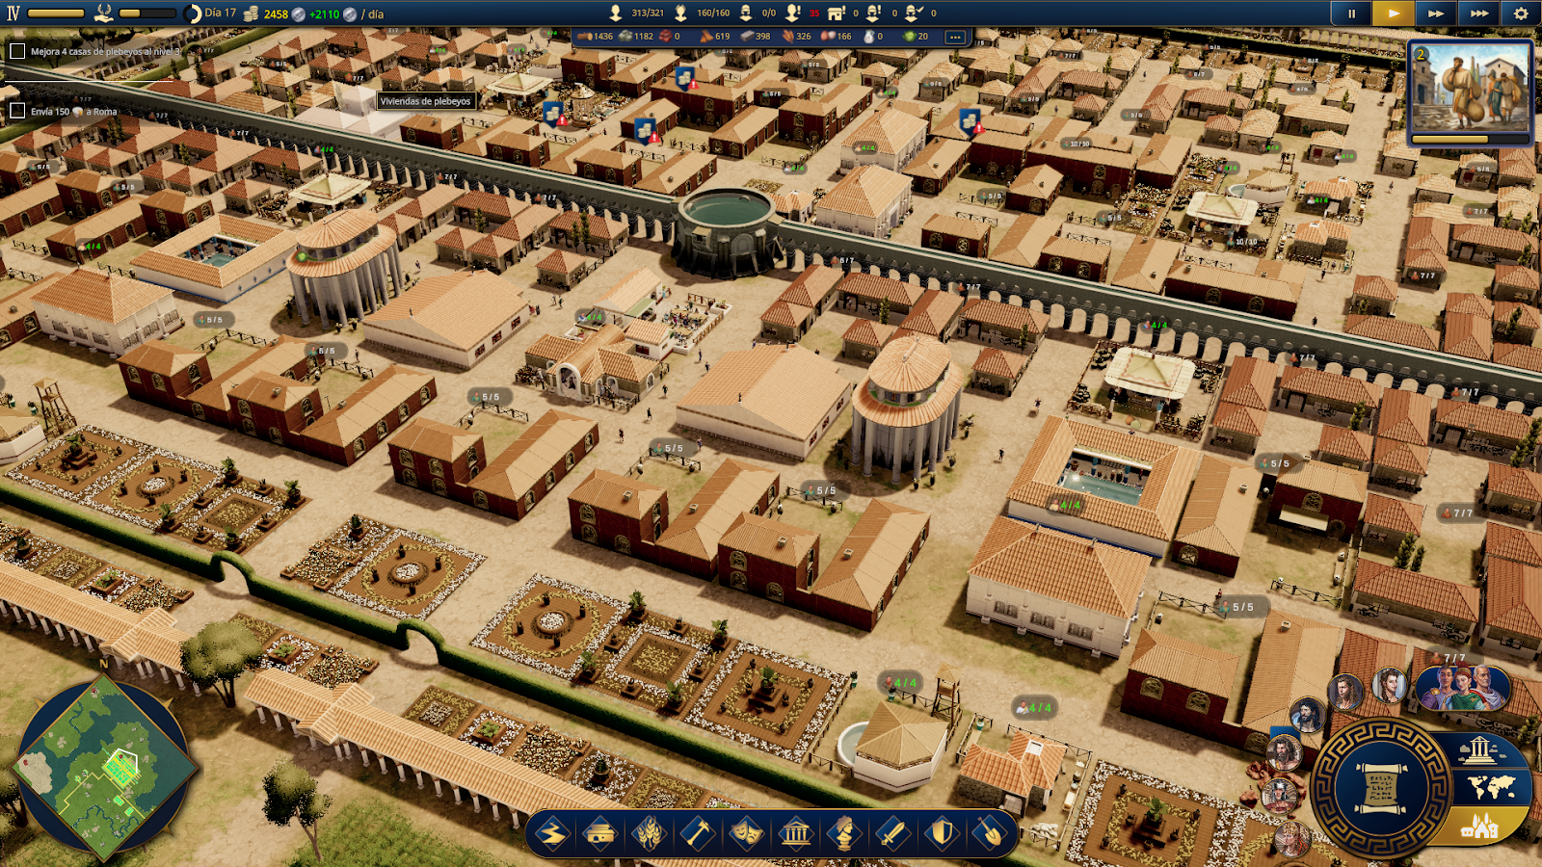
Task: Select the shovel demolish tool
Action: pyautogui.click(x=990, y=833)
